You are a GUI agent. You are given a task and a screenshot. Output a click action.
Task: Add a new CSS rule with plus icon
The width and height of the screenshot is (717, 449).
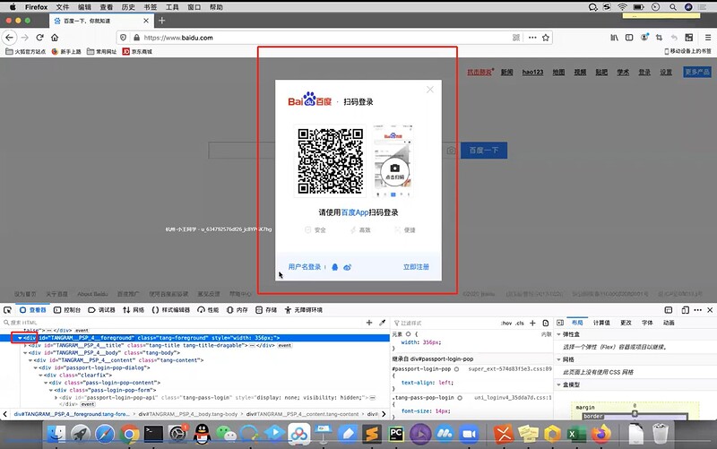coord(532,323)
